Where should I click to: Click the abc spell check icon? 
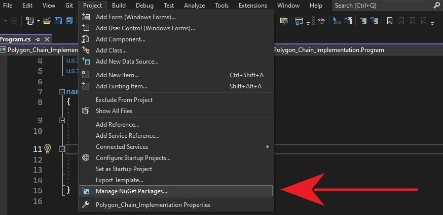pos(321,21)
